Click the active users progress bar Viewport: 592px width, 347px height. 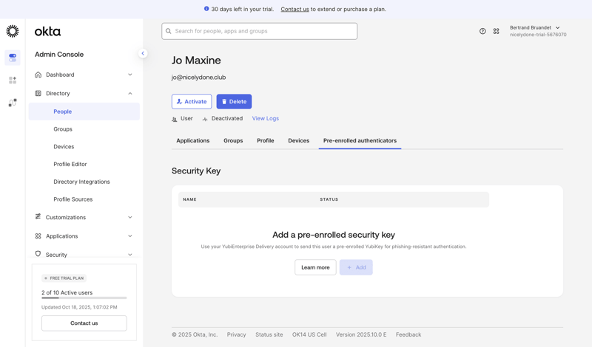tap(84, 298)
